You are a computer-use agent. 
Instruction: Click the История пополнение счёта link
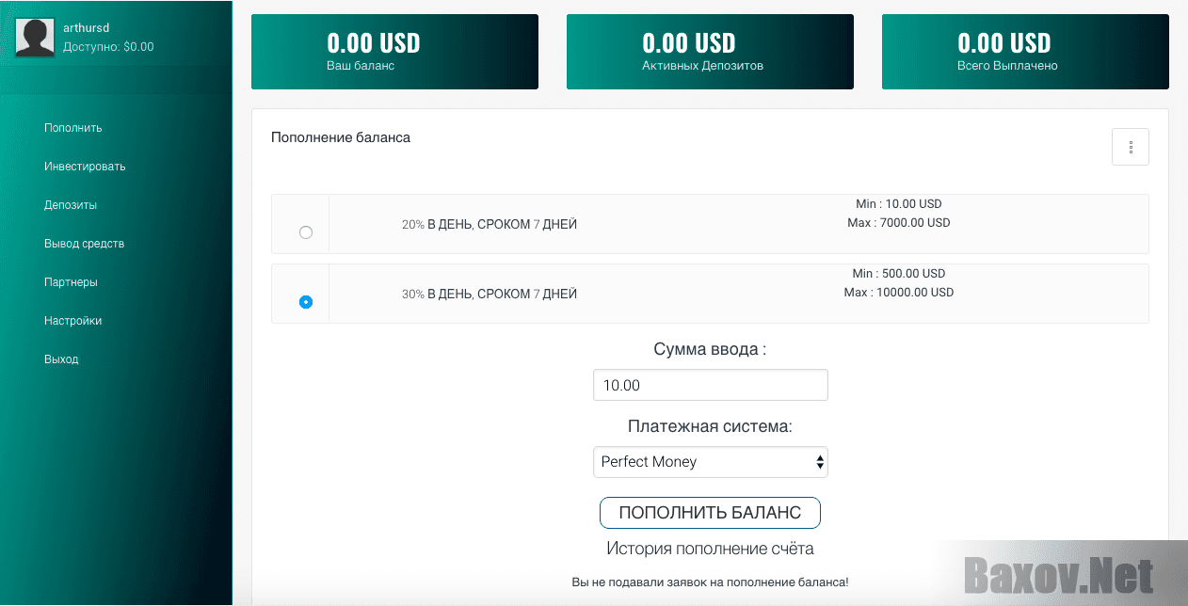click(x=710, y=548)
